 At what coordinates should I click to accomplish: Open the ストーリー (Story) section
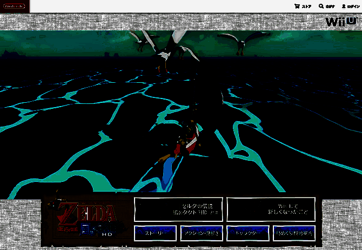coord(156,233)
